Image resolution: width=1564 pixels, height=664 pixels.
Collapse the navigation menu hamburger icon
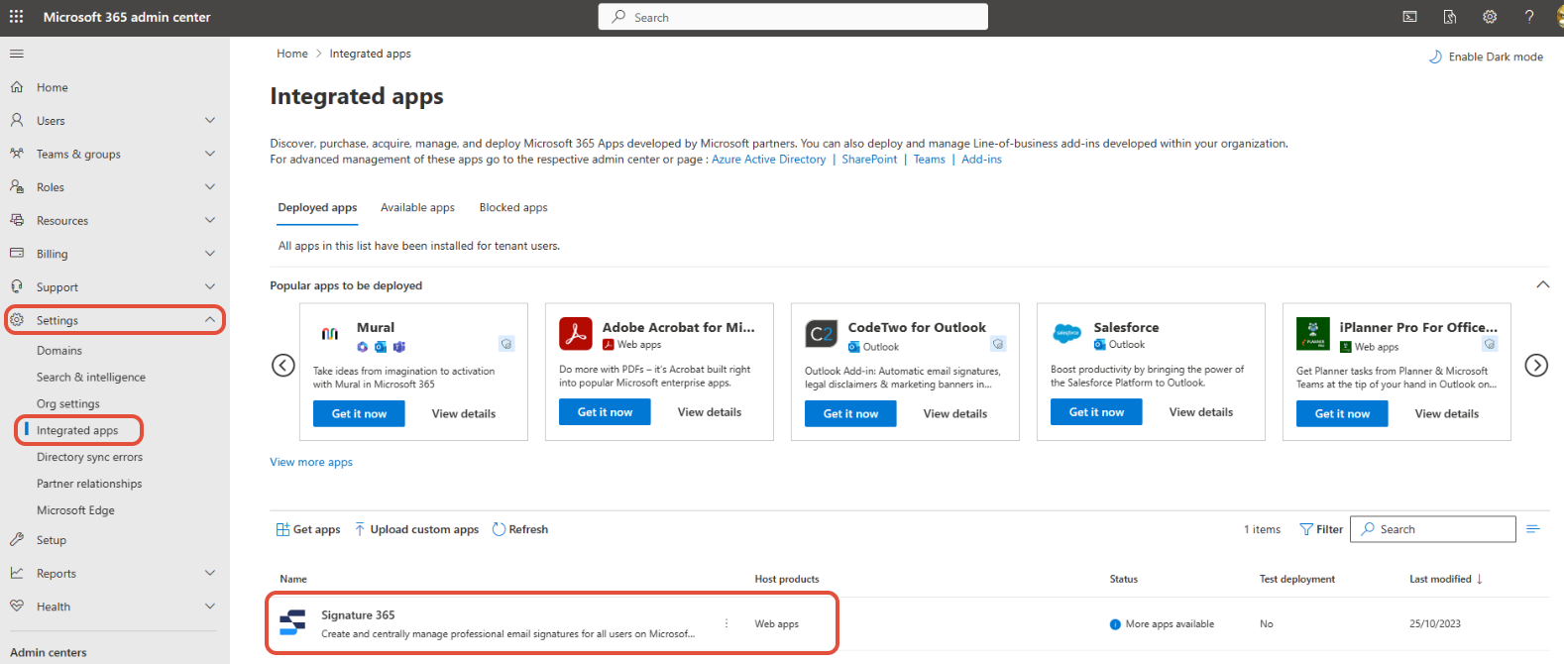(x=17, y=54)
